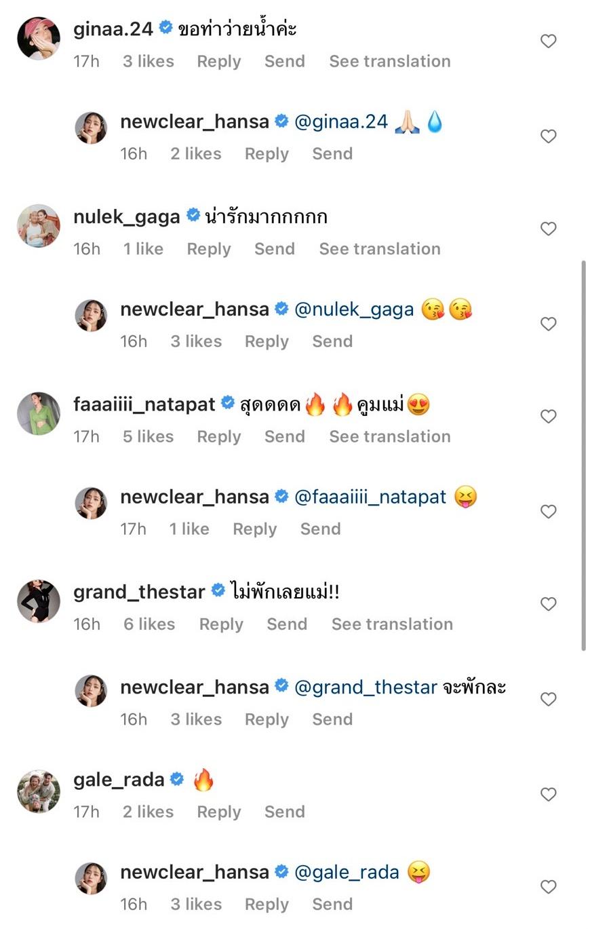Send the grand_thestar comment
The width and height of the screenshot is (590, 929).
tap(286, 624)
